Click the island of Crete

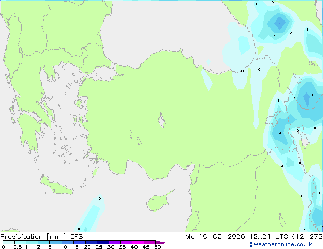(x=57, y=185)
